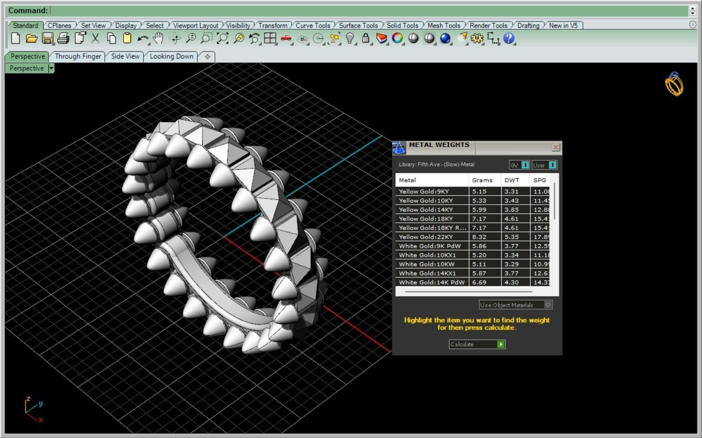
Task: Click the shaded sphere with mesh icon
Action: point(429,39)
